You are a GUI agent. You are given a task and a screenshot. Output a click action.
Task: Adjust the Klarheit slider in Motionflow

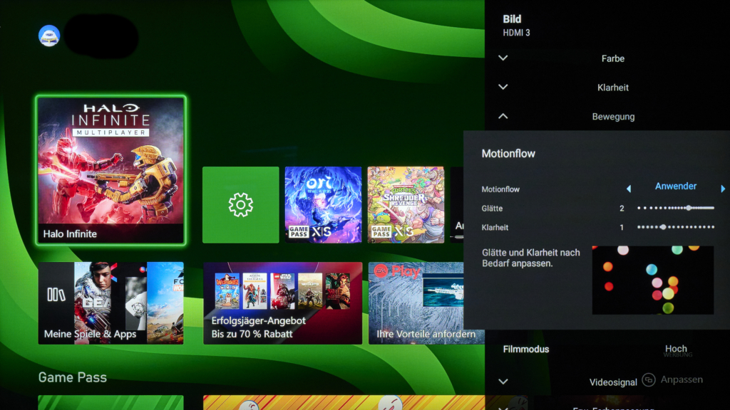(675, 227)
